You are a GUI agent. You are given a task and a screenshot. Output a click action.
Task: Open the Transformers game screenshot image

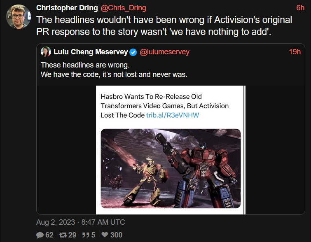point(171,168)
